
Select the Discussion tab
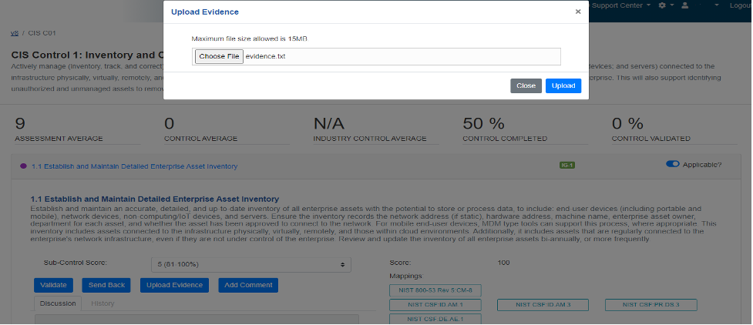(x=58, y=303)
